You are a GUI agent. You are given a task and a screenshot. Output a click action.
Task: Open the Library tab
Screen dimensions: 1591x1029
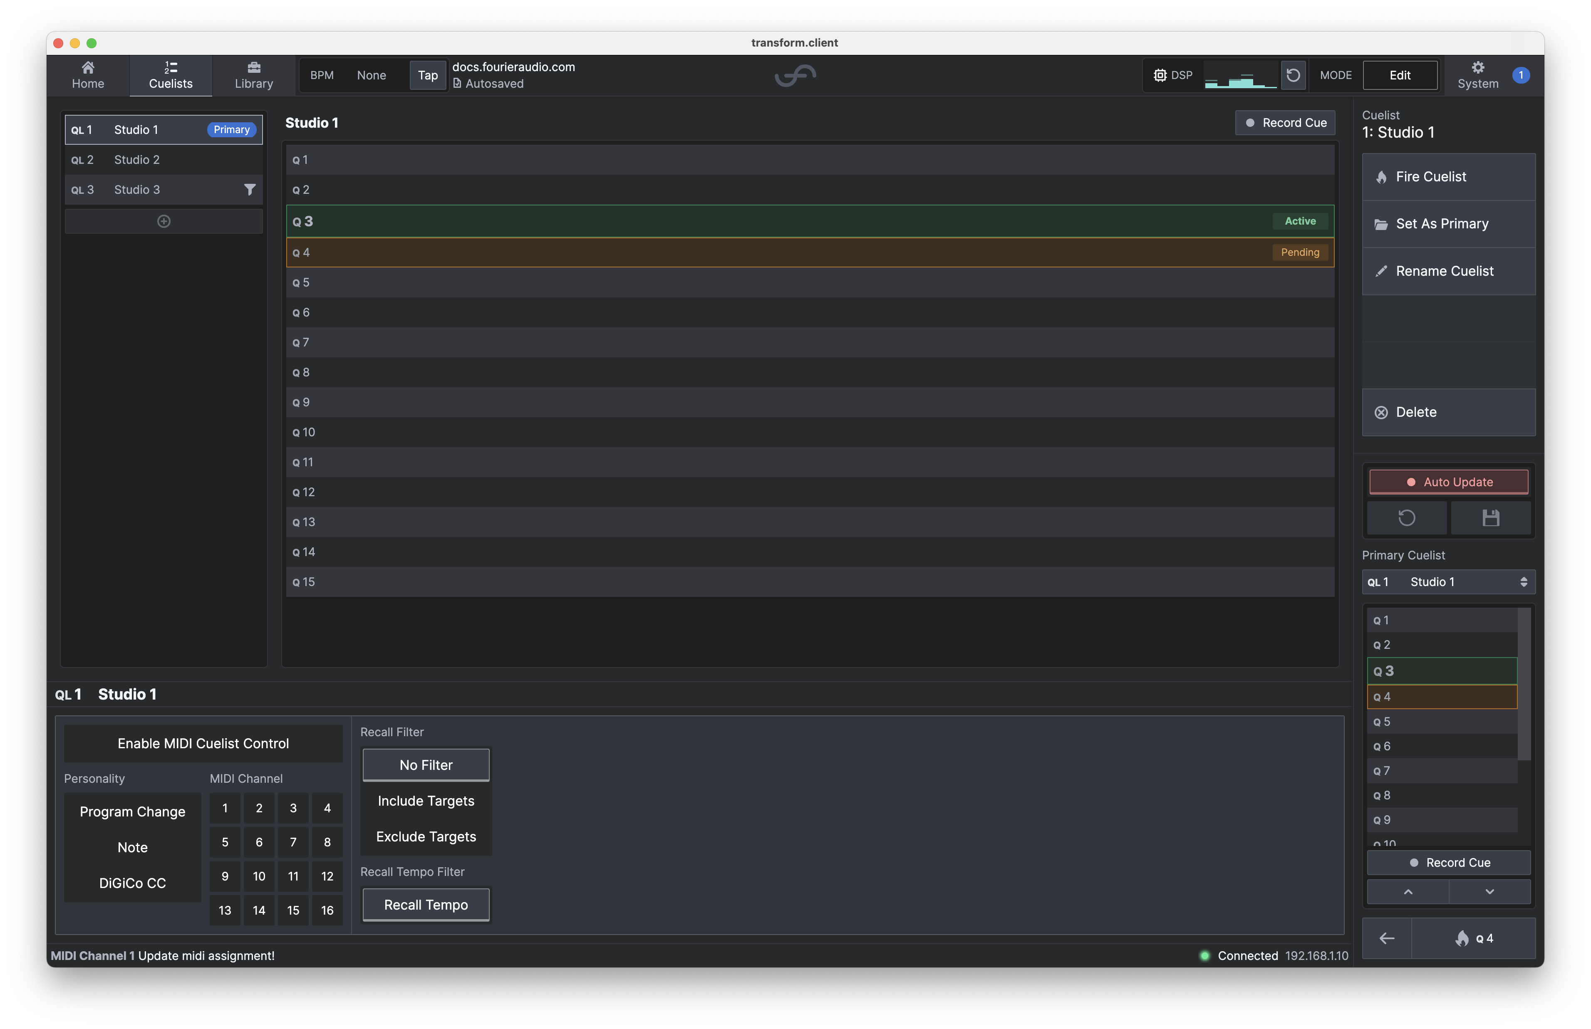click(x=254, y=76)
